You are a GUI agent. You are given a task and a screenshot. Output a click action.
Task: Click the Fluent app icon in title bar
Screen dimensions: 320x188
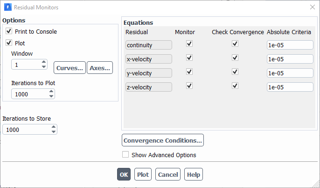point(7,7)
